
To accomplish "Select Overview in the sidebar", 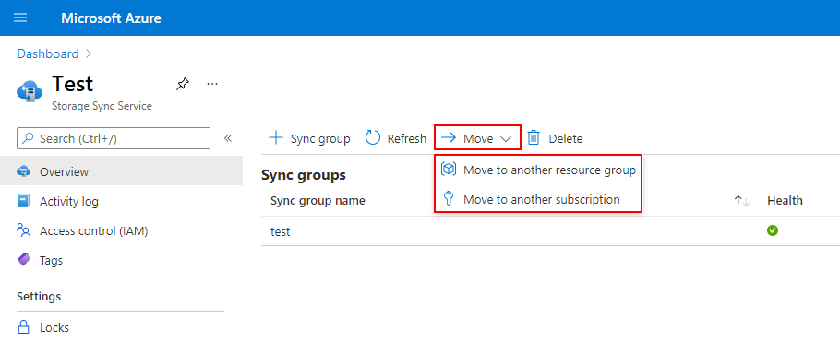I will pyautogui.click(x=121, y=171).
